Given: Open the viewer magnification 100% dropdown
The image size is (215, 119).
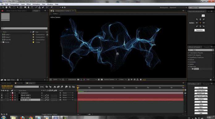Looking at the screenshot, I should pos(57,80).
